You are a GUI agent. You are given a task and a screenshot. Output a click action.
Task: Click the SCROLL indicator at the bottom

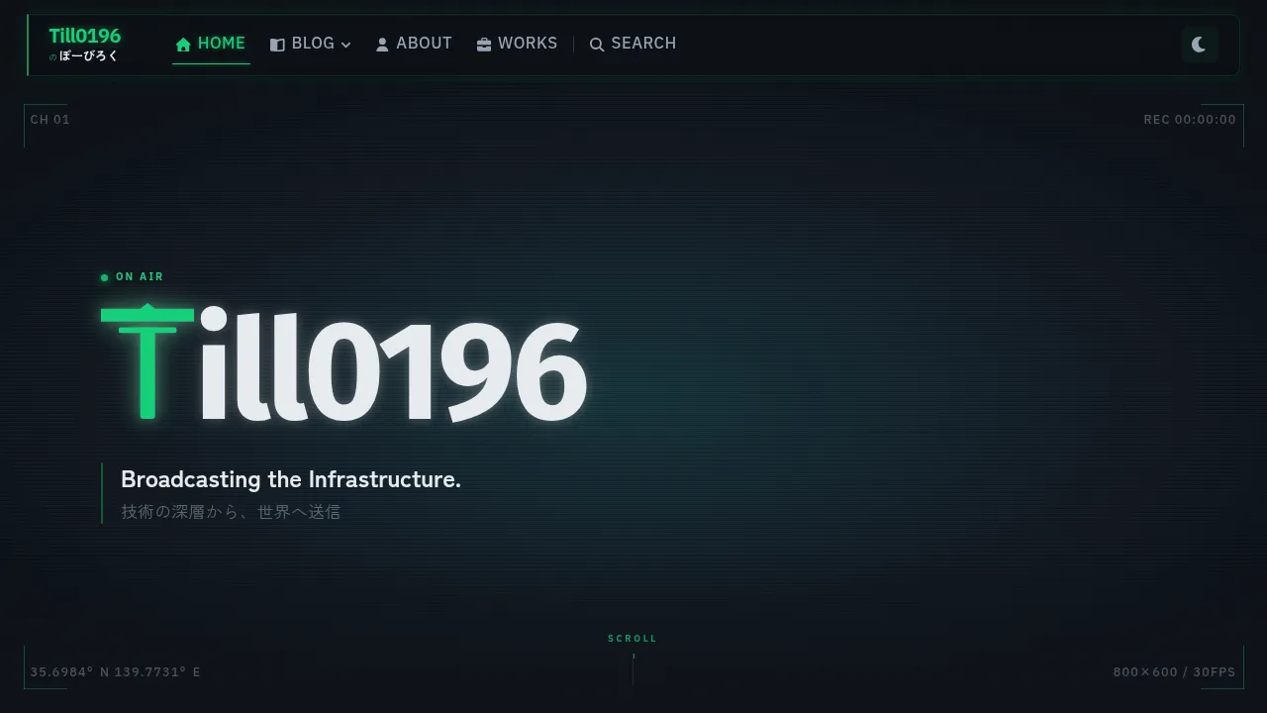click(x=633, y=638)
